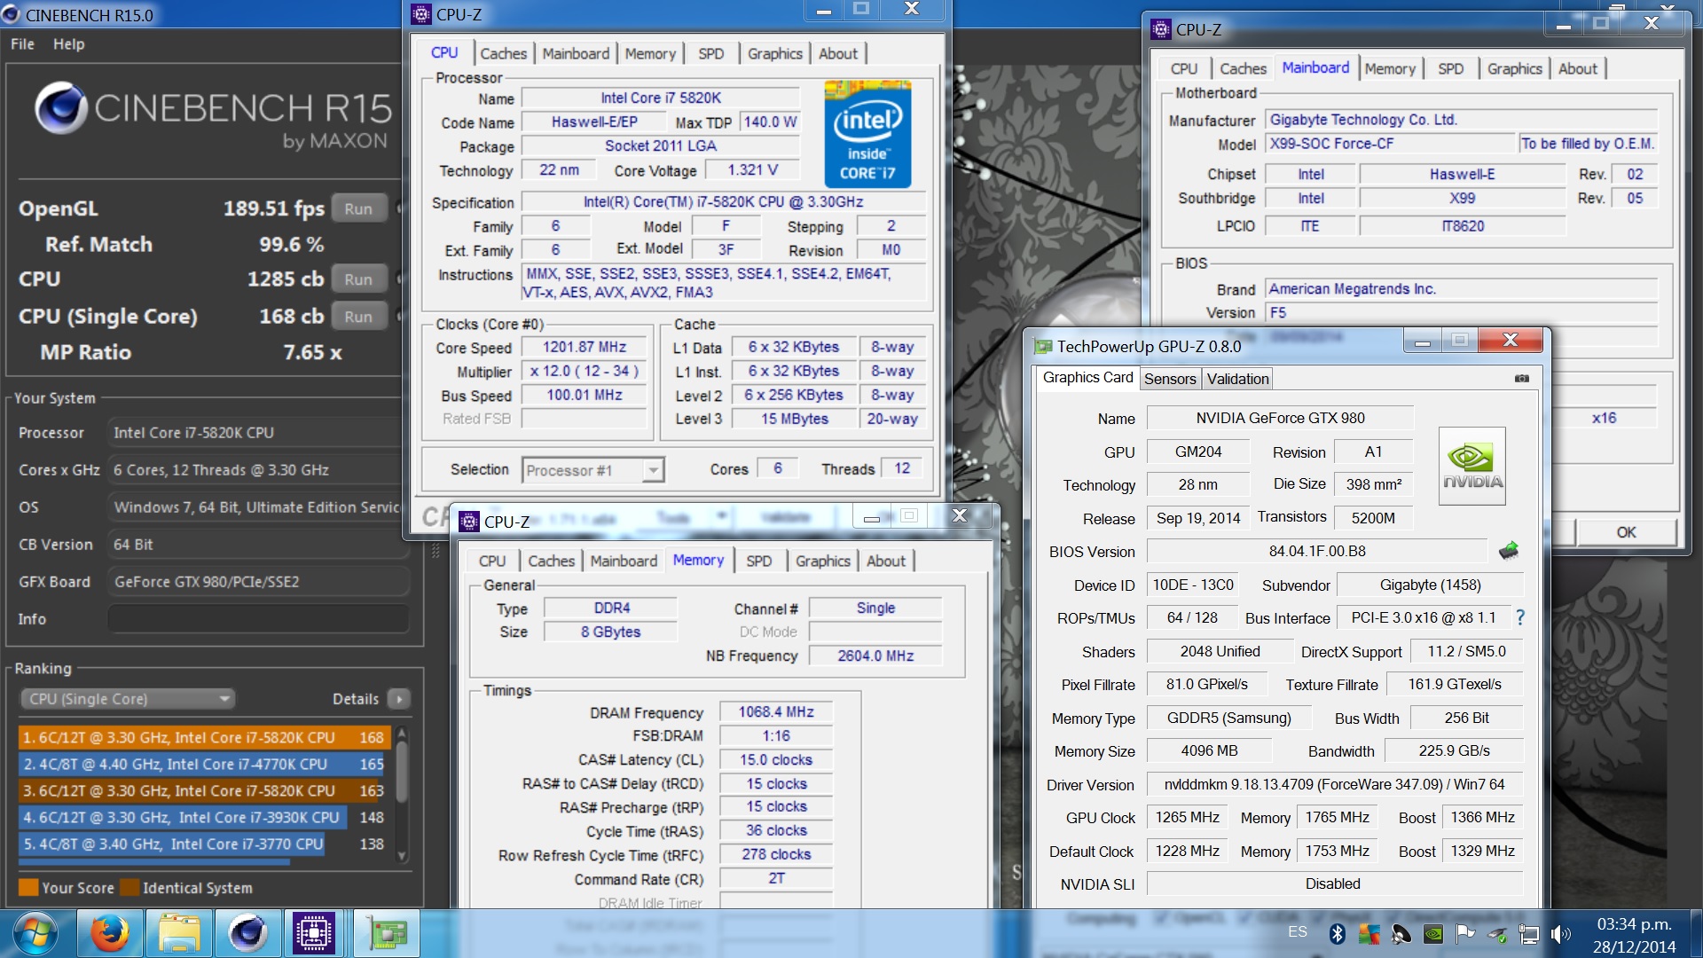Image resolution: width=1703 pixels, height=958 pixels.
Task: Switch to Caches tab in CPU-Z processor window
Action: pyautogui.click(x=504, y=53)
